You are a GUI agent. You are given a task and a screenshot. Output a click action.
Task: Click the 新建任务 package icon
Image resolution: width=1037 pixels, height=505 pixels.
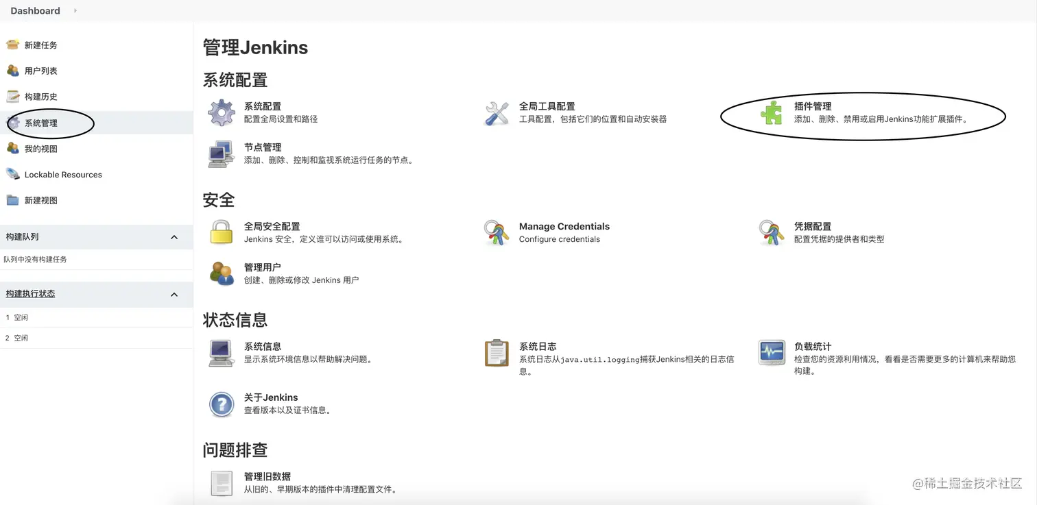click(12, 45)
